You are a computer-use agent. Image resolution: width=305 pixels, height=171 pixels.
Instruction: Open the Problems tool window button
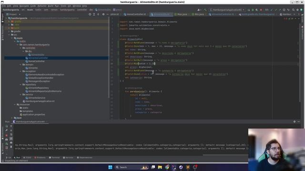(40, 158)
